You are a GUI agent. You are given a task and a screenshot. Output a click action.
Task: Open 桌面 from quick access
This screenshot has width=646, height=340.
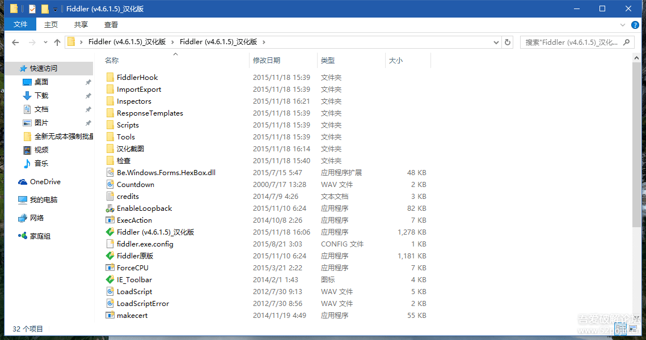point(35,82)
